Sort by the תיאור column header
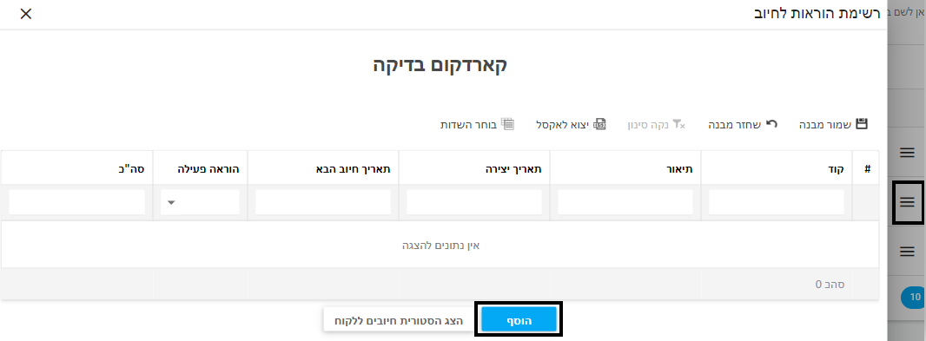This screenshot has width=926, height=341. [x=625, y=168]
